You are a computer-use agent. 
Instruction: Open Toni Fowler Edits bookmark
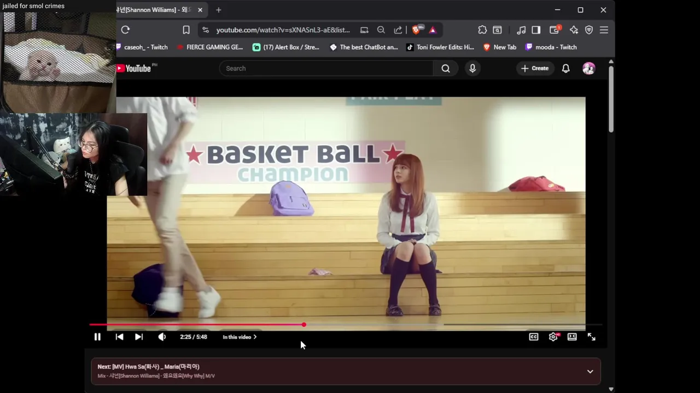pos(440,47)
